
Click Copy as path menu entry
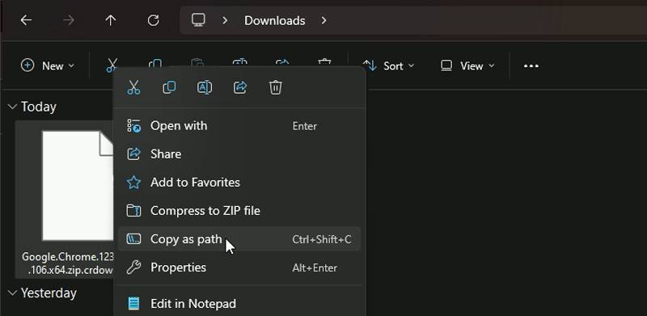pos(239,239)
